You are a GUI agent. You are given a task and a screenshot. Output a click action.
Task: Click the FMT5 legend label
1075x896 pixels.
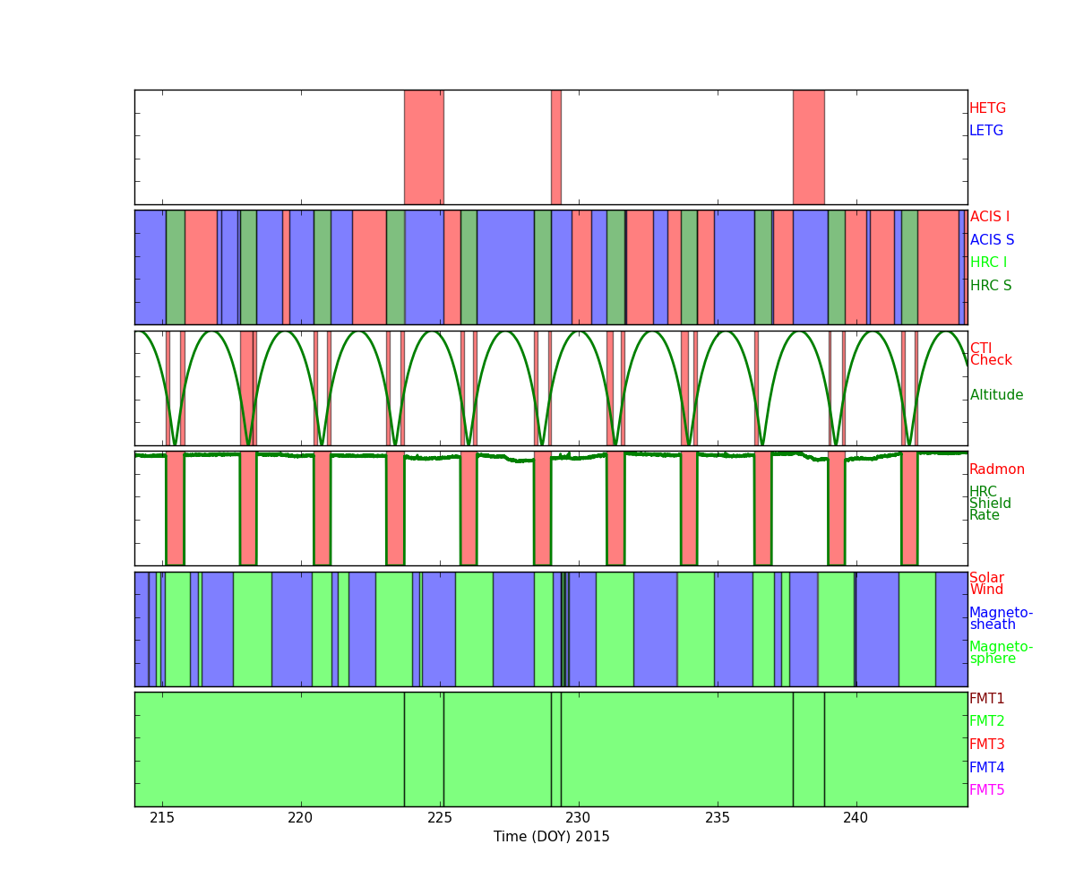tap(986, 790)
